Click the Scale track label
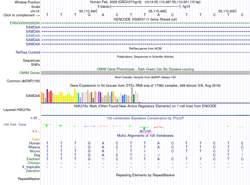Screen dimensions: 250x185 tap(36, 7)
